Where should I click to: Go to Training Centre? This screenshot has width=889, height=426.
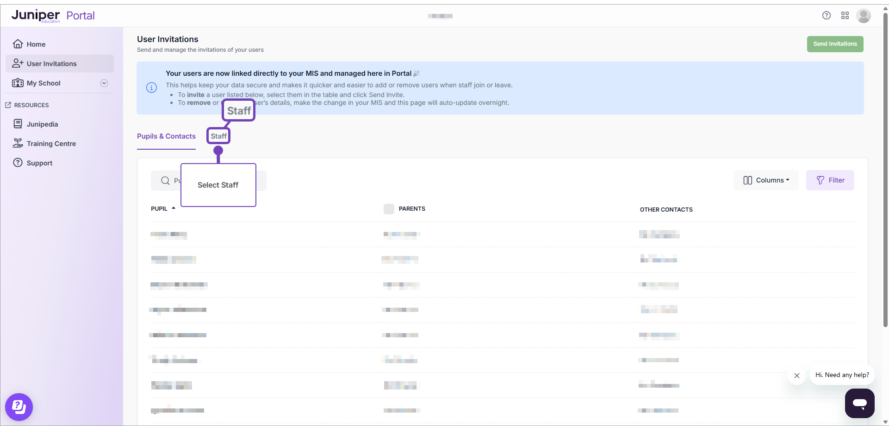(51, 144)
